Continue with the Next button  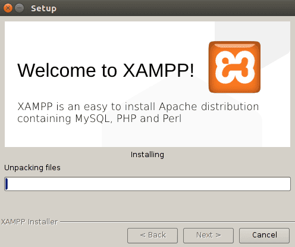pos(209,236)
